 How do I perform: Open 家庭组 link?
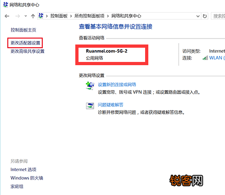click(17, 186)
